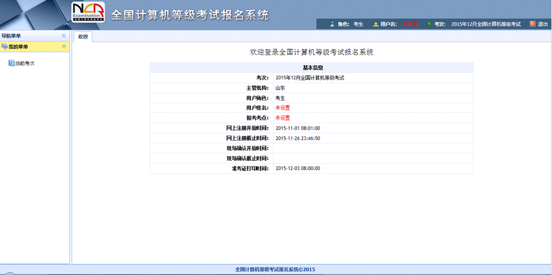This screenshot has height=275, width=552.
Task: Click the 当前考次 tree item icon
Action: [11, 63]
